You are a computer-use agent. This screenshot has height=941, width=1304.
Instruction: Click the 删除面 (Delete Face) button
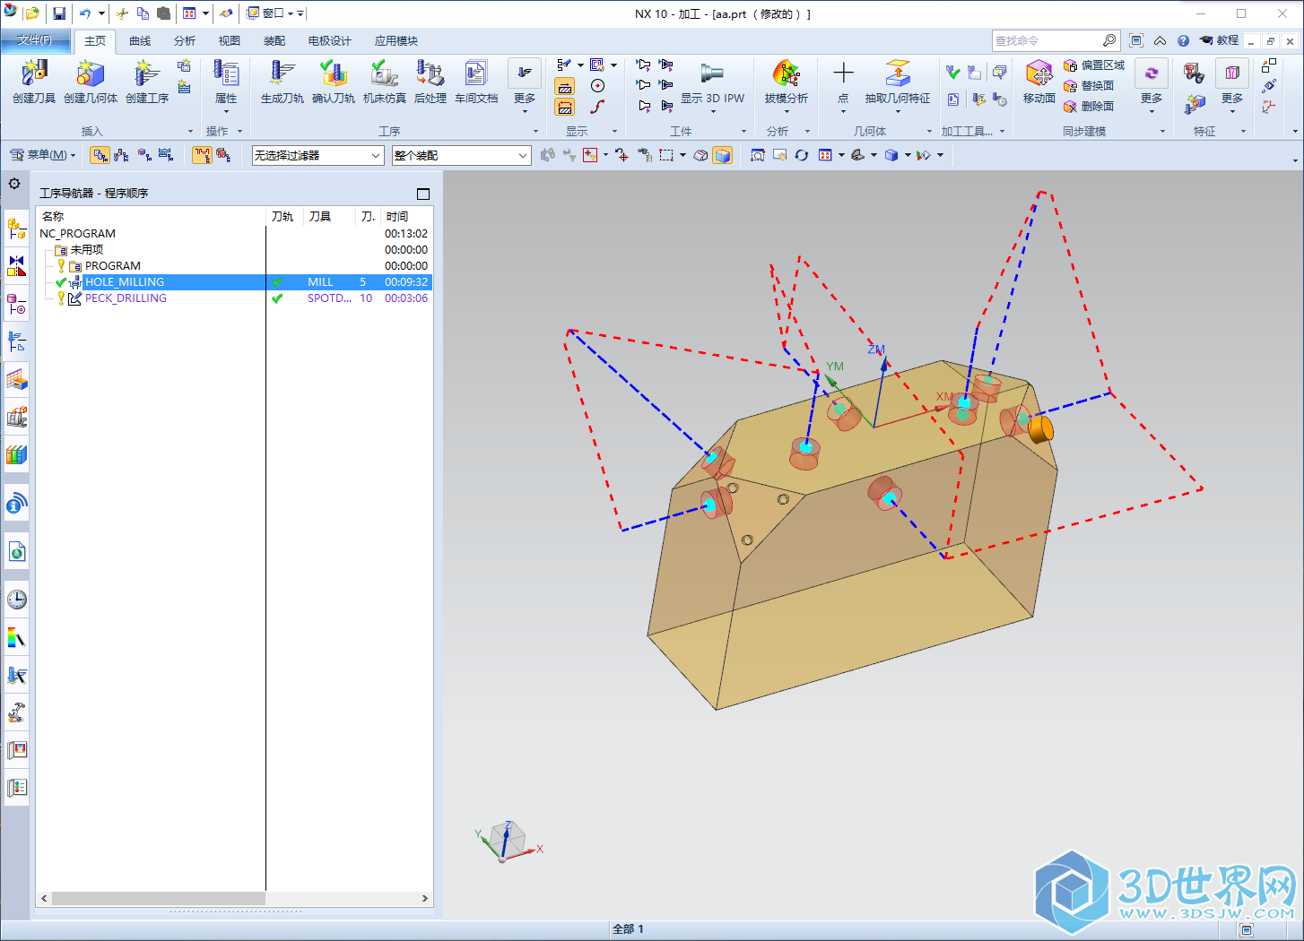coord(1089,107)
